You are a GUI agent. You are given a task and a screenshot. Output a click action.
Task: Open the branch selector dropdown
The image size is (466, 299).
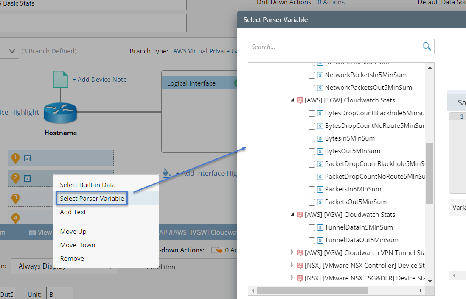12,51
